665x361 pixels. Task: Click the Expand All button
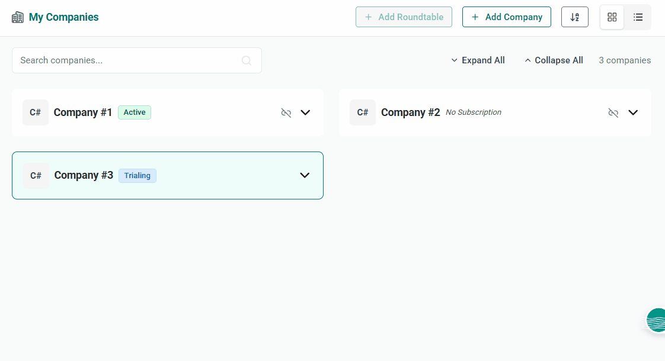click(478, 60)
